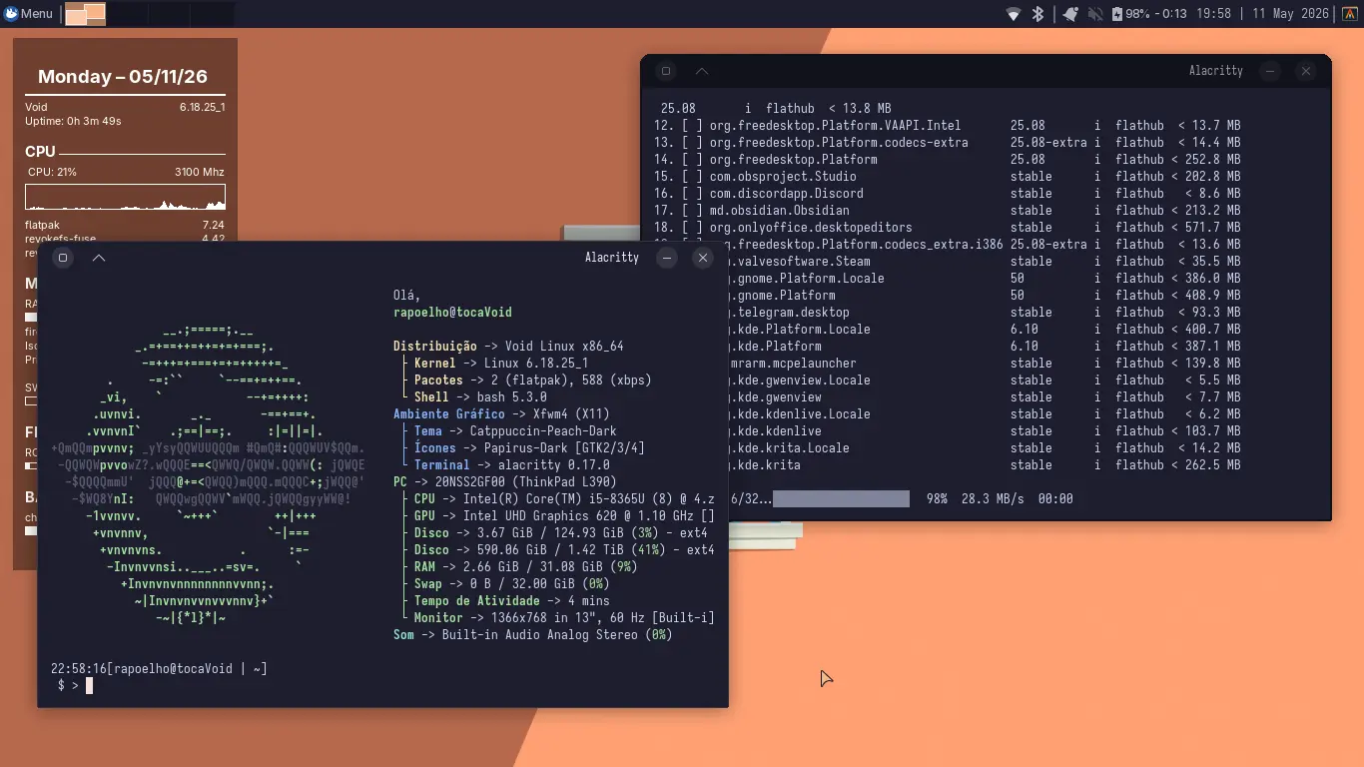Close the flatpak Alacritty window
The height and width of the screenshot is (767, 1364).
pyautogui.click(x=1306, y=71)
